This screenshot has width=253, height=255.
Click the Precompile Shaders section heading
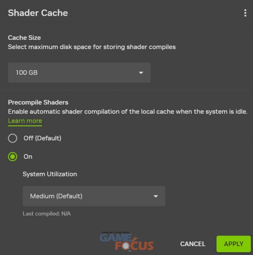(38, 102)
